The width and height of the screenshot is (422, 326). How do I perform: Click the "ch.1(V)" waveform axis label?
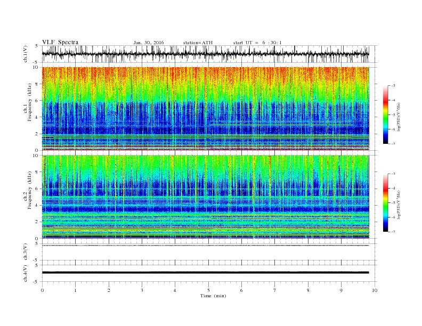(25, 54)
